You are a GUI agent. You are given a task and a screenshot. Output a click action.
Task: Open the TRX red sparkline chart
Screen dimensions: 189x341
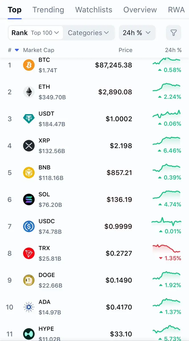click(167, 249)
